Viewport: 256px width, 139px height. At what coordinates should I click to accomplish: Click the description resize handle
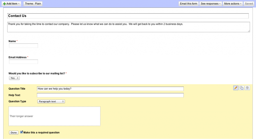249,31
